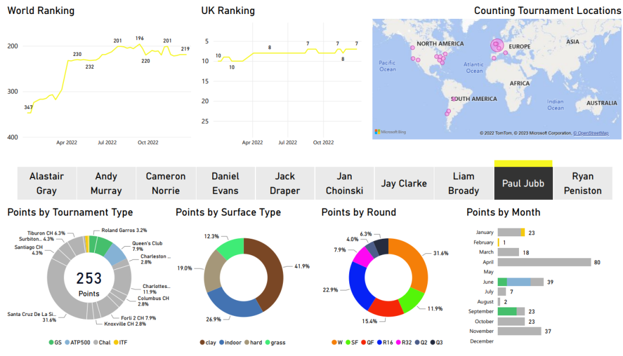Click the April bar in Points by Month
Screen dimensions: 623x356
(x=544, y=262)
